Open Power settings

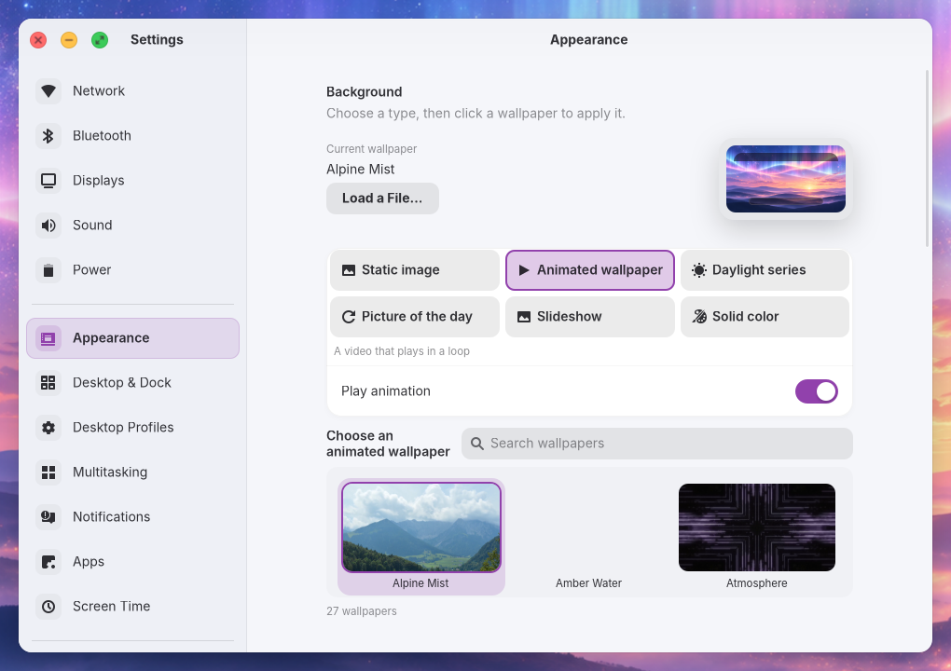point(132,270)
